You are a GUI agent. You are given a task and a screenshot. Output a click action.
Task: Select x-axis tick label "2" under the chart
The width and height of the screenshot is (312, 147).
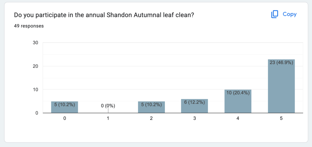151,119
